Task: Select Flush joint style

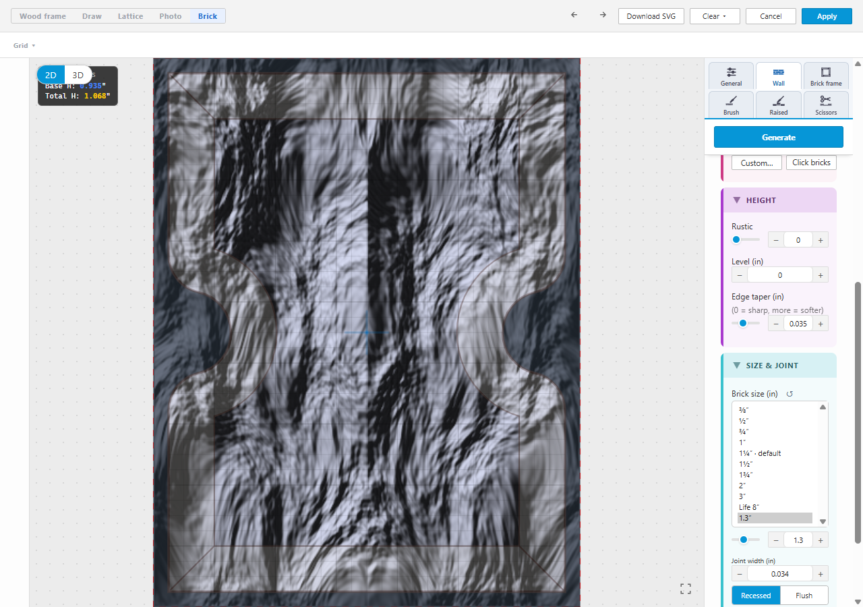Action: coord(804,596)
